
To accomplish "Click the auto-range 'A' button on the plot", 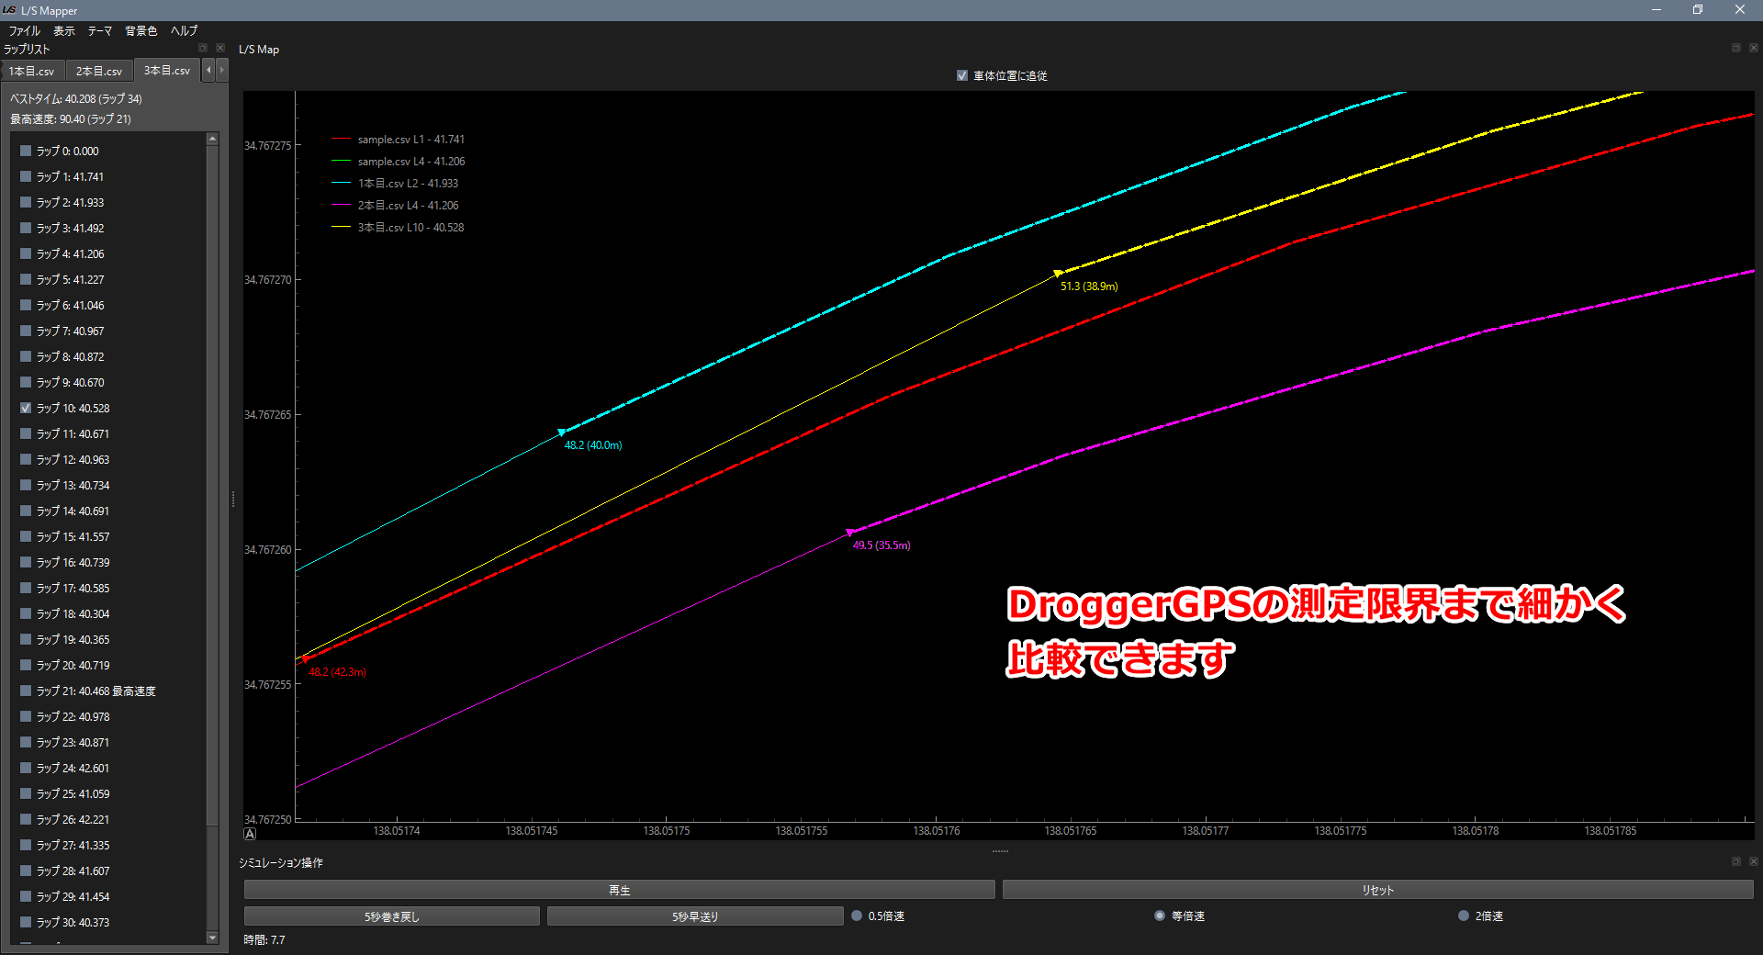I will click(x=250, y=835).
